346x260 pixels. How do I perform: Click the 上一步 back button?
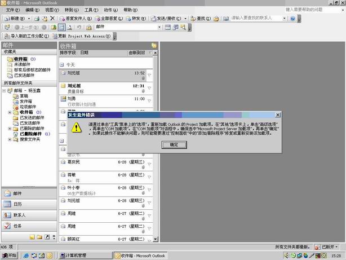[x=26, y=28]
